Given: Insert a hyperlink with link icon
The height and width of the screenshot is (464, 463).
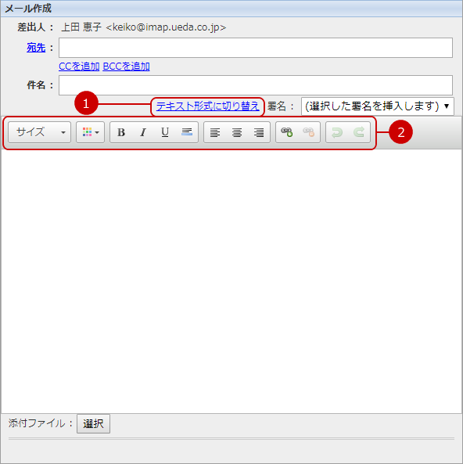Looking at the screenshot, I should [287, 132].
